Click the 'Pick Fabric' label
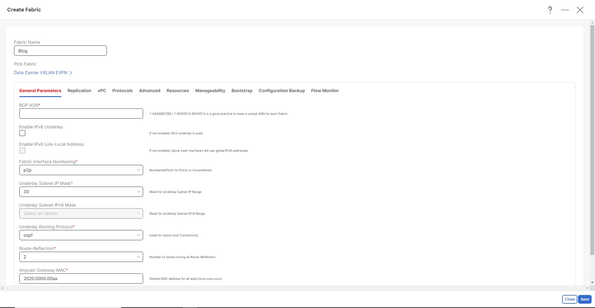This screenshot has height=308, width=595. coord(25,64)
